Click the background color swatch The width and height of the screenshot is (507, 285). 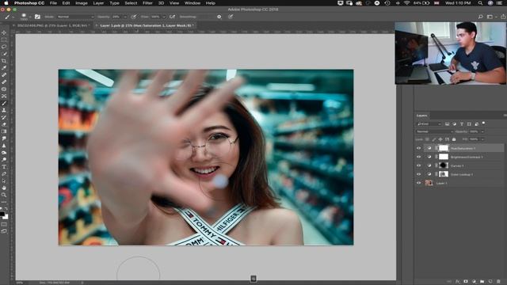point(6,217)
